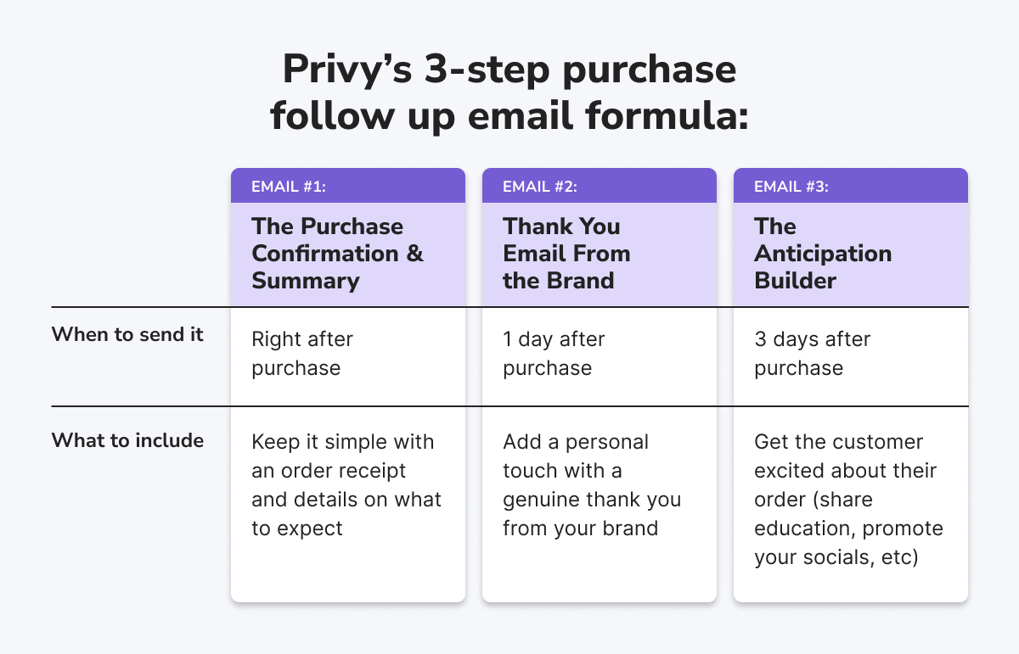The height and width of the screenshot is (654, 1019).
Task: Click the empty bottom area of Email #1 card
Action: [x=348, y=573]
